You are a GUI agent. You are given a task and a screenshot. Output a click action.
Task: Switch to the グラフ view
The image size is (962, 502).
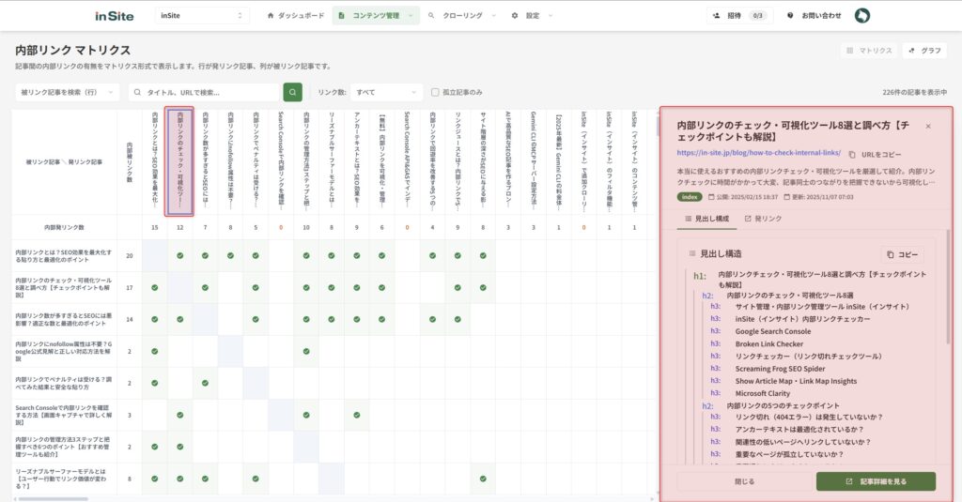[924, 51]
